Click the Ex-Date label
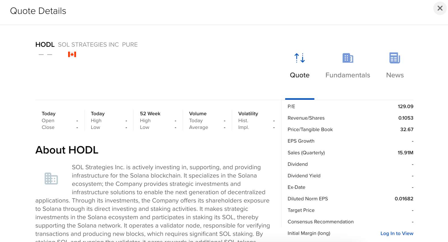 [296, 187]
